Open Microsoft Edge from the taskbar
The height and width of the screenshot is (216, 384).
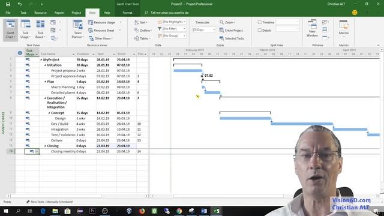pos(43,211)
